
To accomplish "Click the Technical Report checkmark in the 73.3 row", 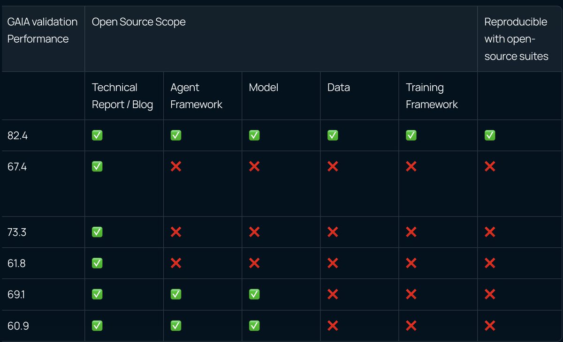I will click(97, 232).
